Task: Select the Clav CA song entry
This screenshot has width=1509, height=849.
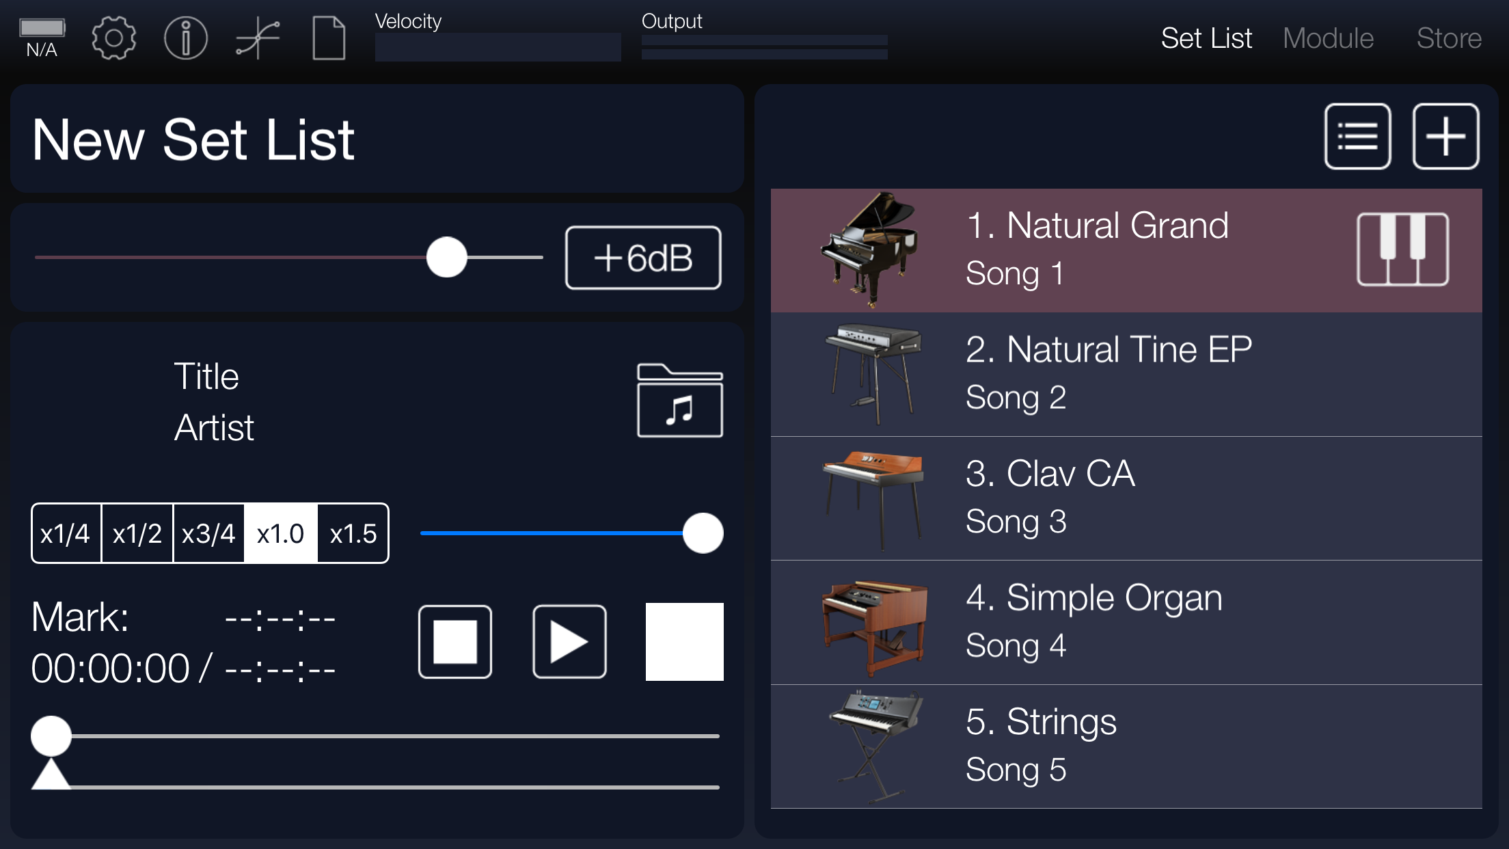Action: pyautogui.click(x=1126, y=498)
